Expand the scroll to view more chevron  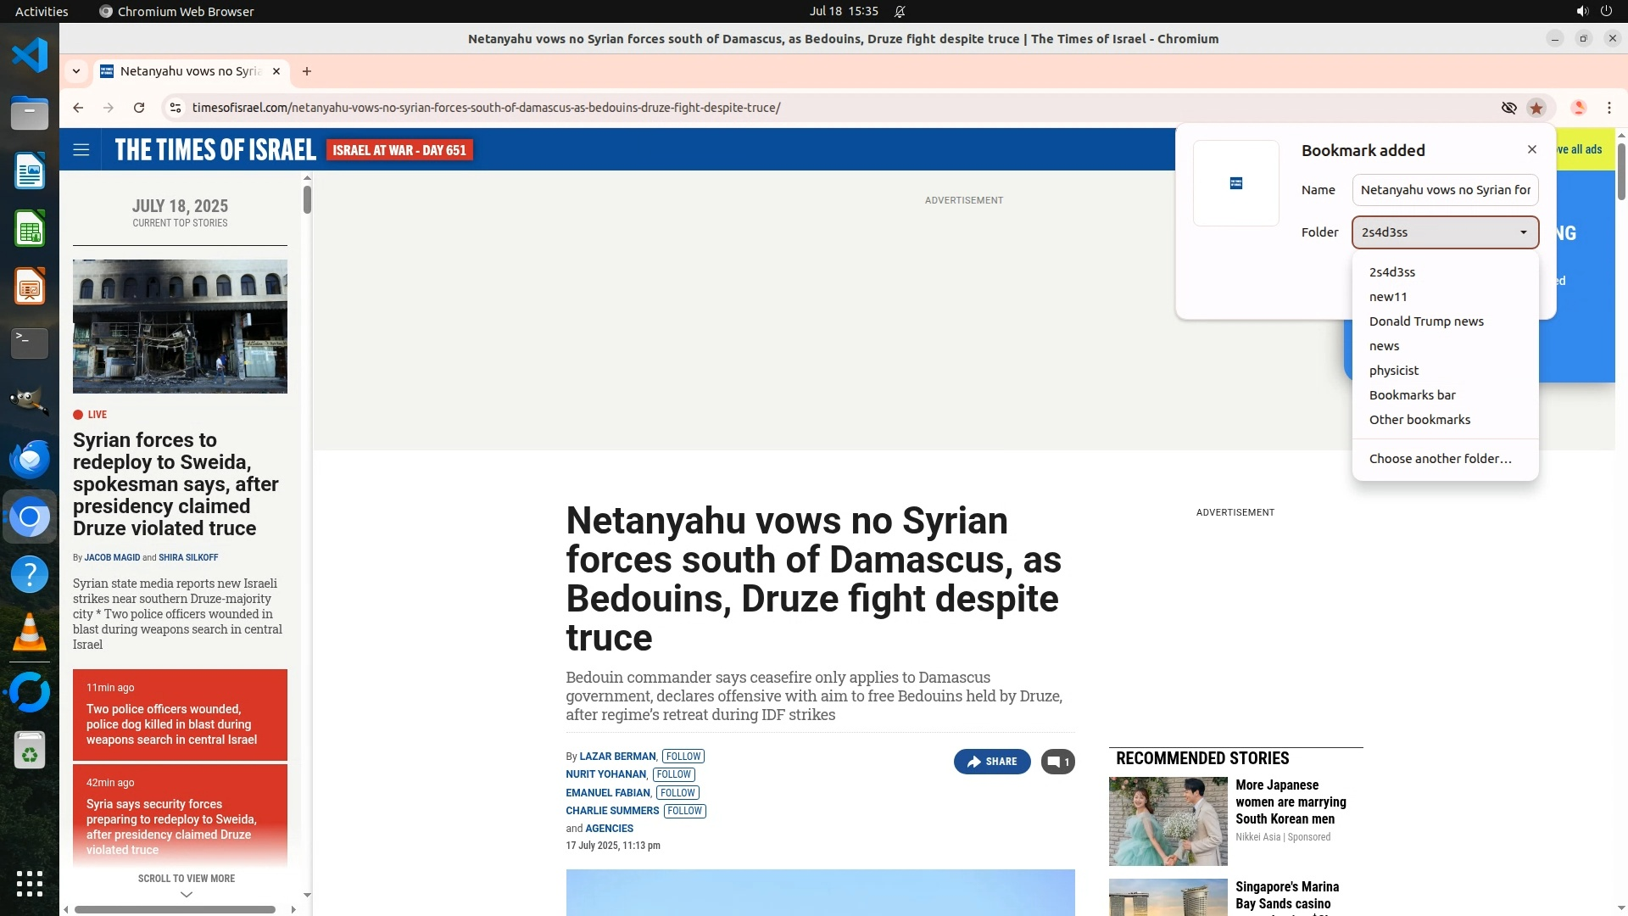(x=187, y=894)
